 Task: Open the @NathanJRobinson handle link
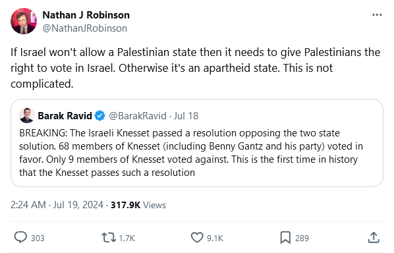[x=85, y=28]
